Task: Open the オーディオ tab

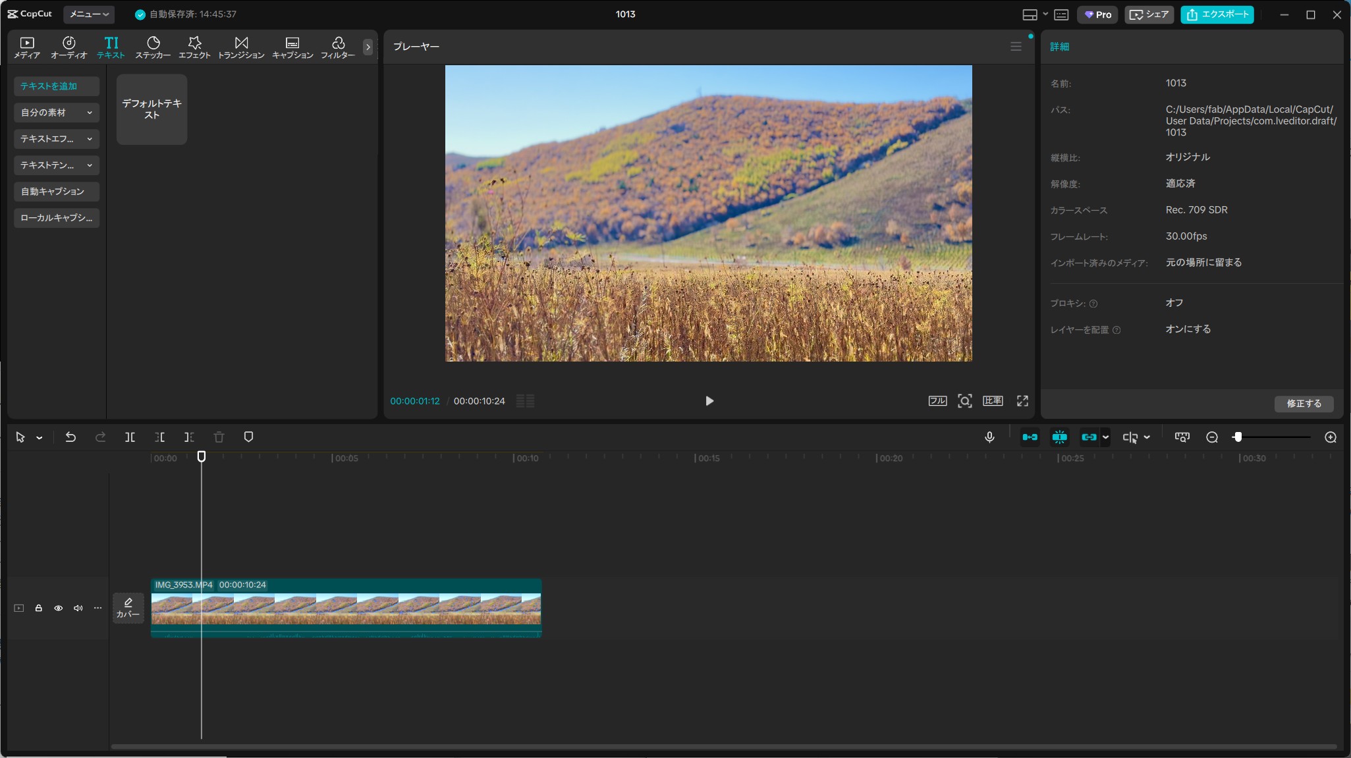Action: point(69,47)
